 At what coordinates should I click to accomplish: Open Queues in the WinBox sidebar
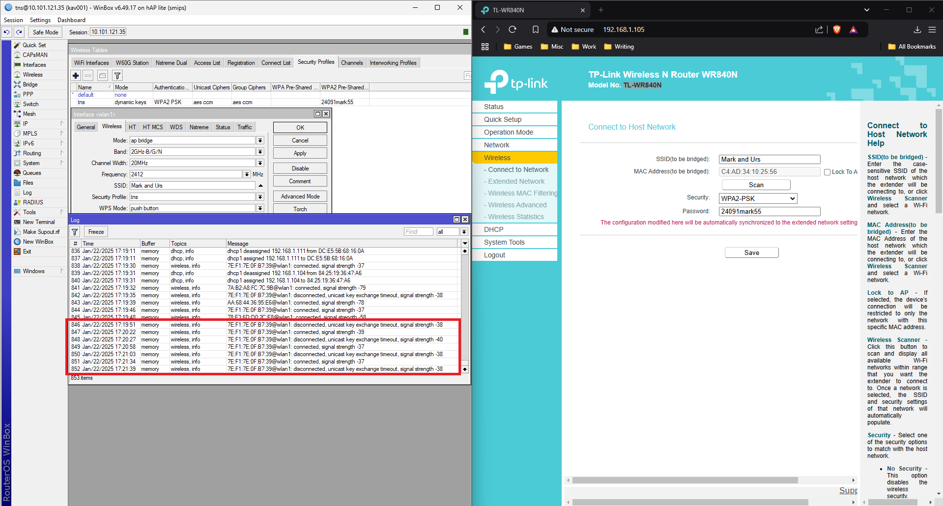tap(32, 173)
